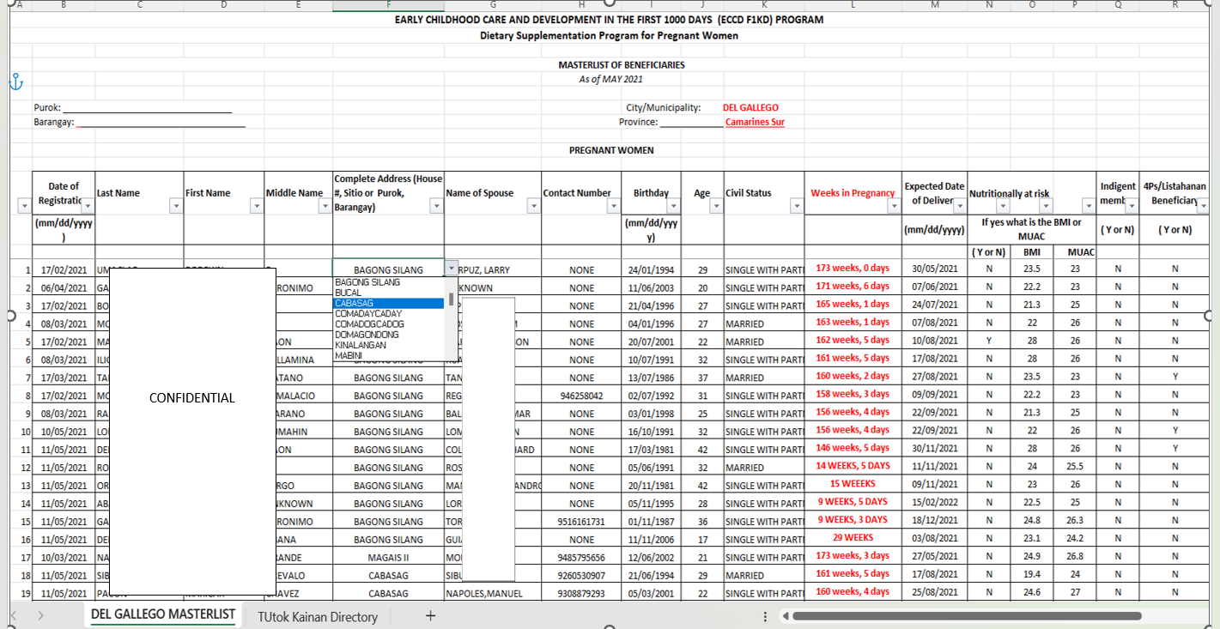
Task: Select the '14 WEEKS, 5 DAYS' cell
Action: (x=853, y=466)
